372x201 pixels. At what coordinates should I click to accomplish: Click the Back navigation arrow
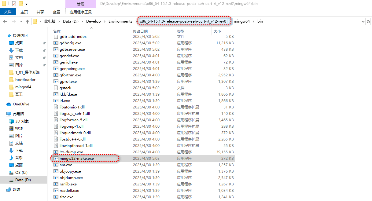point(5,21)
